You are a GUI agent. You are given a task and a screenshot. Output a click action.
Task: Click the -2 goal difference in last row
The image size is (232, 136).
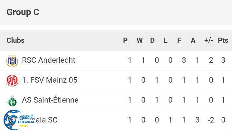point(210,120)
